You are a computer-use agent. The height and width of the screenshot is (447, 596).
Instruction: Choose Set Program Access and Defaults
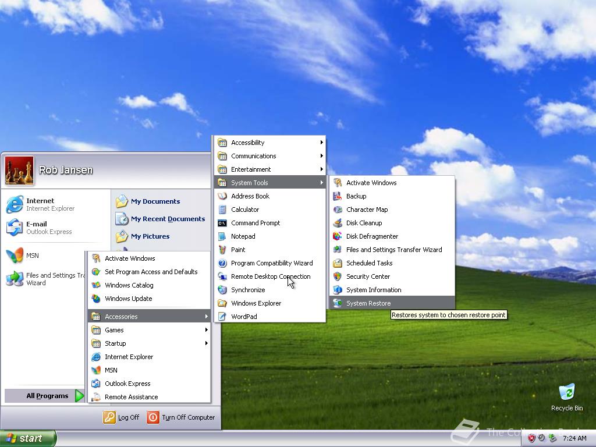[150, 272]
